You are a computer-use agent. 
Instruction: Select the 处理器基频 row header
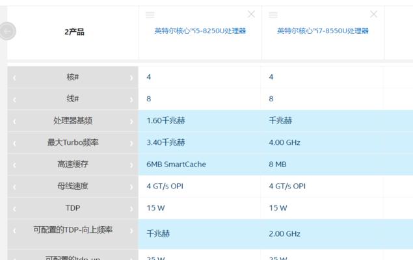point(73,120)
